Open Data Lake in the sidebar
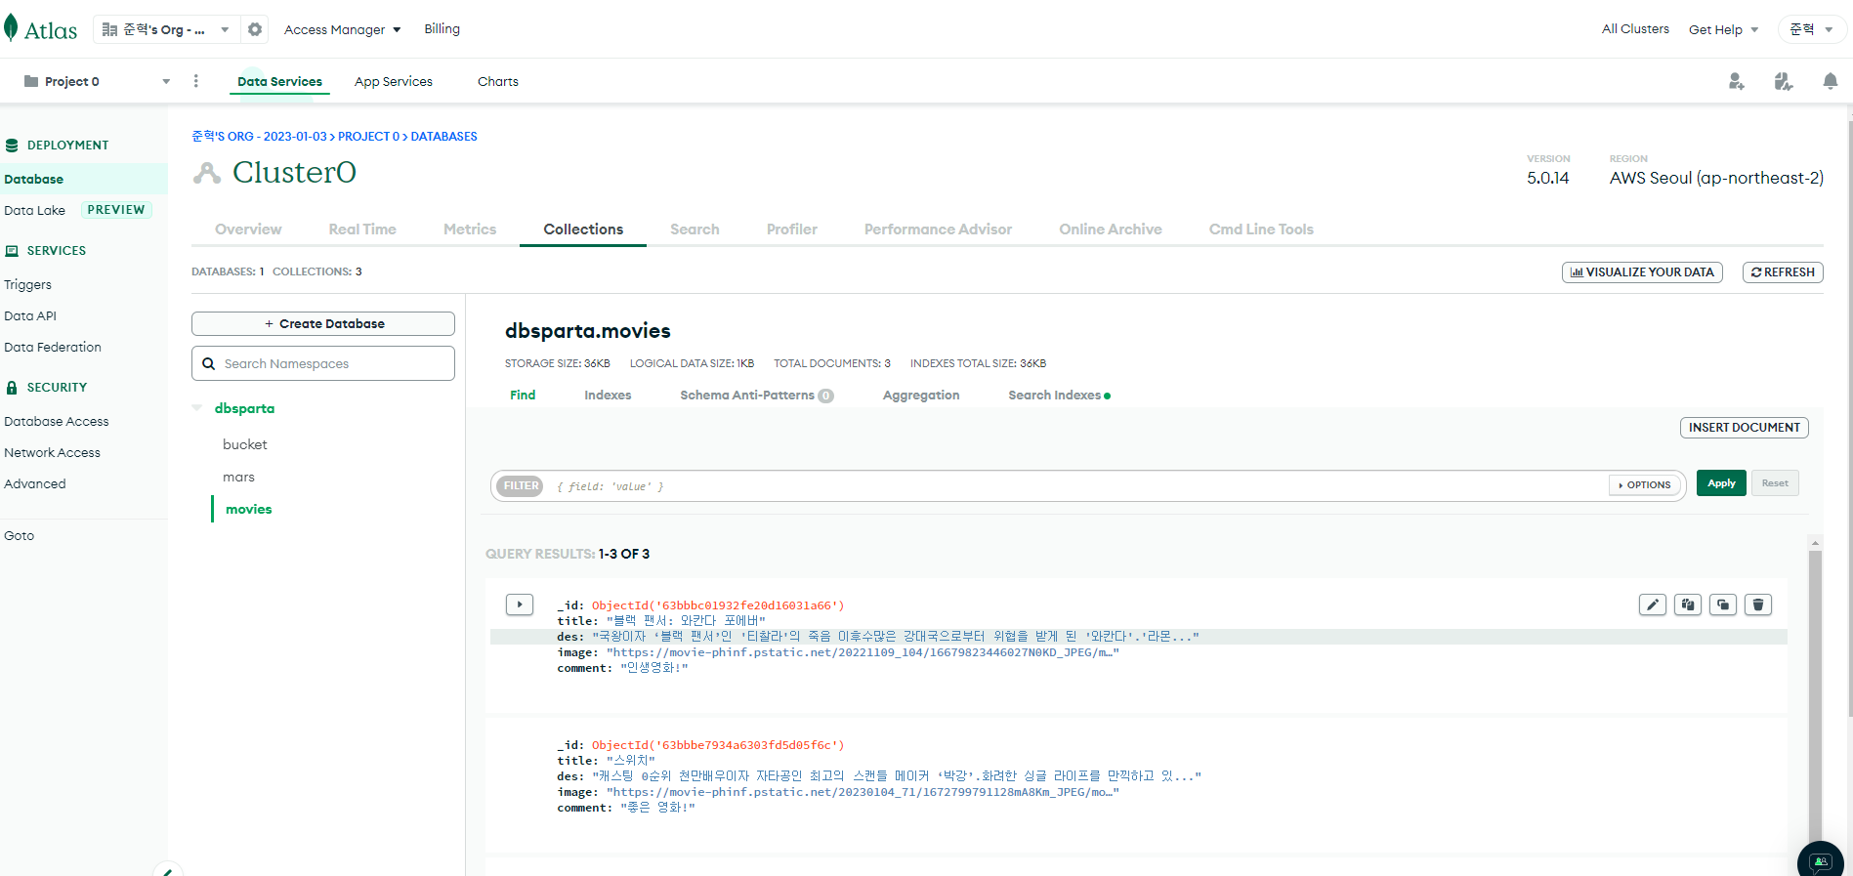 34,210
